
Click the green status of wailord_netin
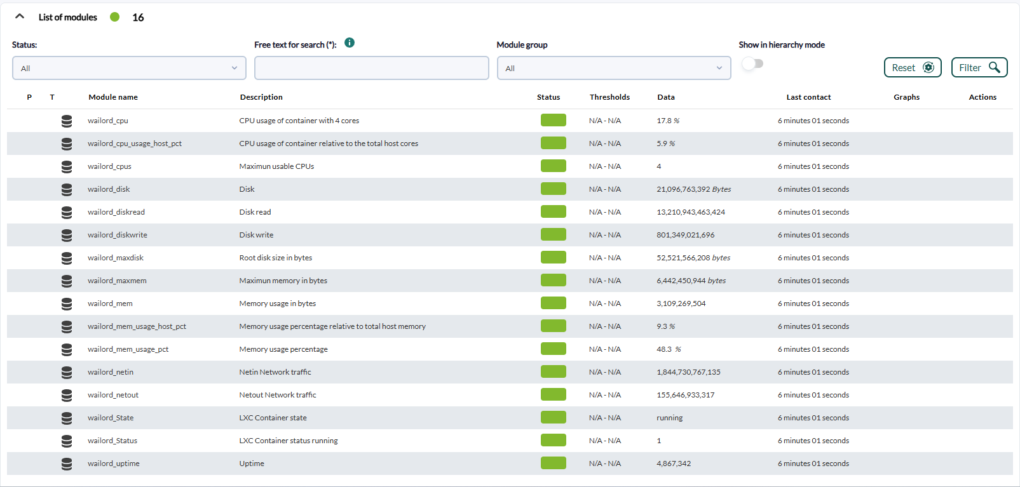click(x=554, y=372)
